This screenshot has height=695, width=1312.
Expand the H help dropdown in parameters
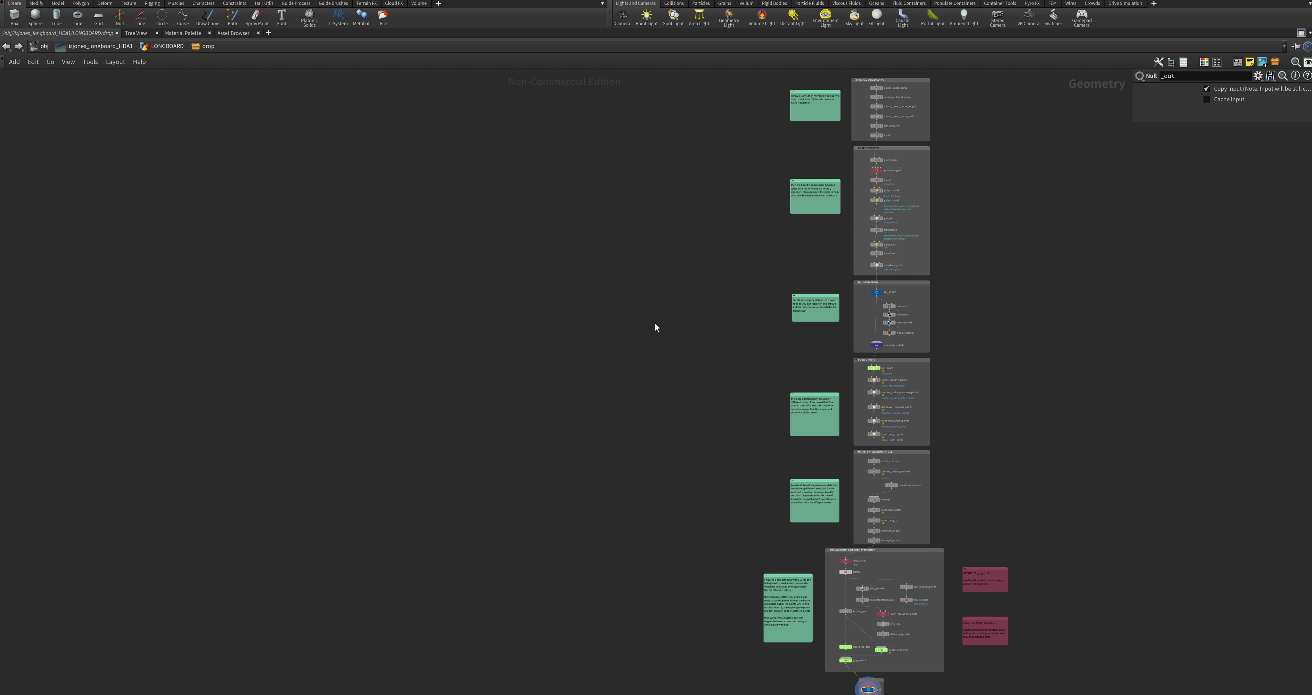(x=1270, y=75)
